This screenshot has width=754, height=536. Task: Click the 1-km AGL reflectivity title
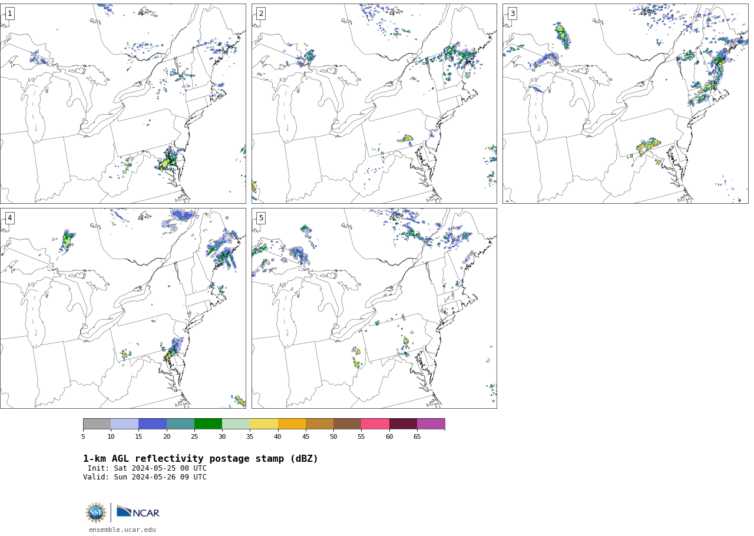200,459
